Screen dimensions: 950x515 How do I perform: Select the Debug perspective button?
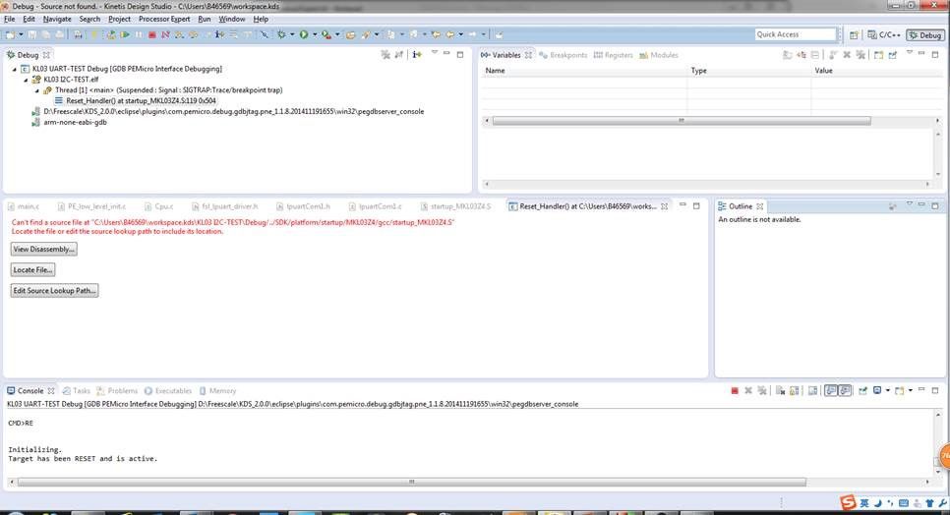(925, 35)
